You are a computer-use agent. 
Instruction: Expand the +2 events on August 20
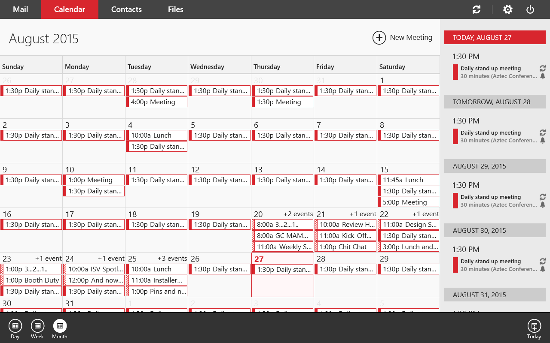coord(298,214)
